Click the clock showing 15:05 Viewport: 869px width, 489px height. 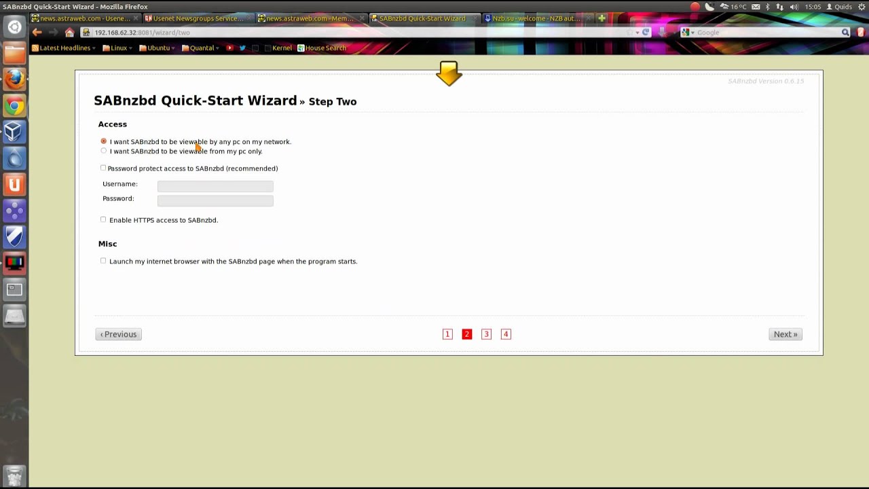coord(813,7)
